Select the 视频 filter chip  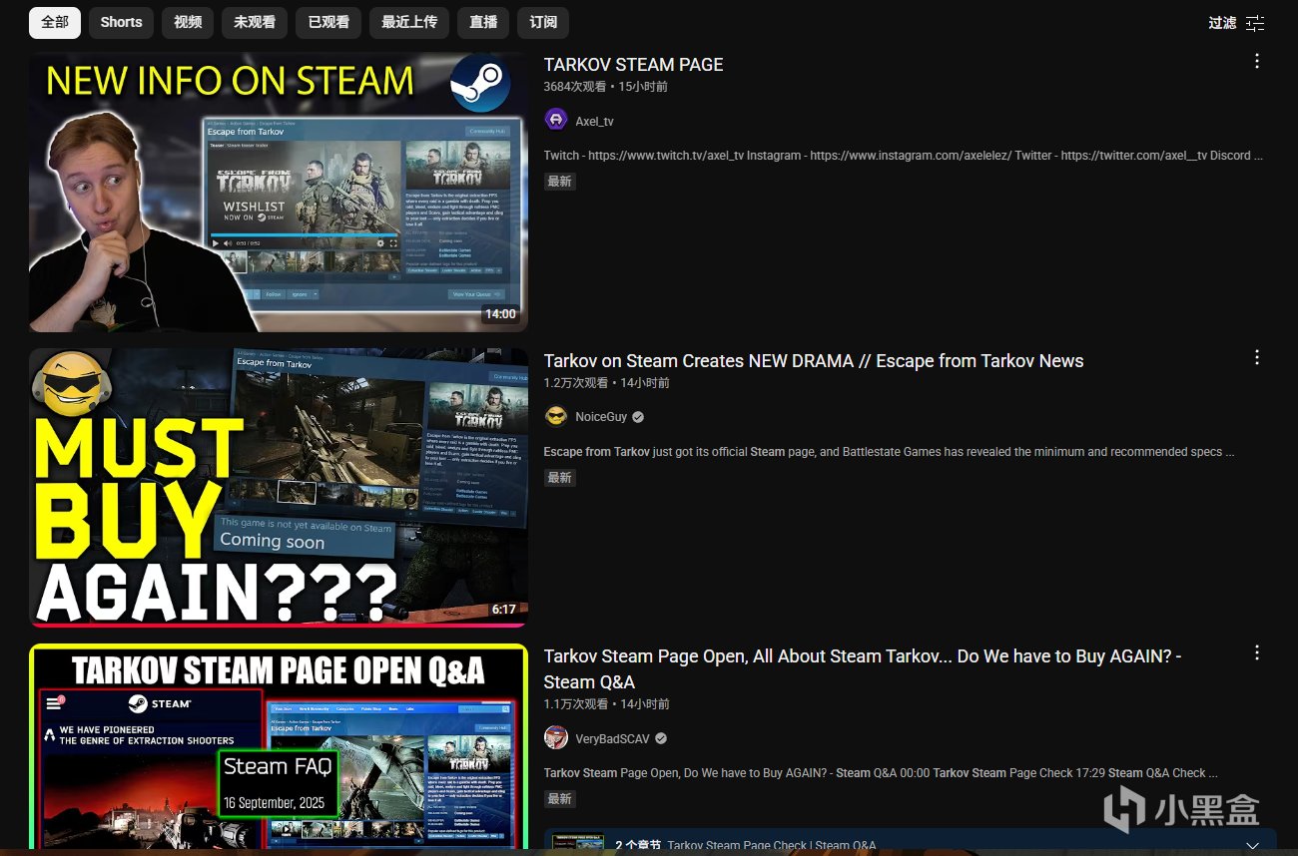pos(188,22)
